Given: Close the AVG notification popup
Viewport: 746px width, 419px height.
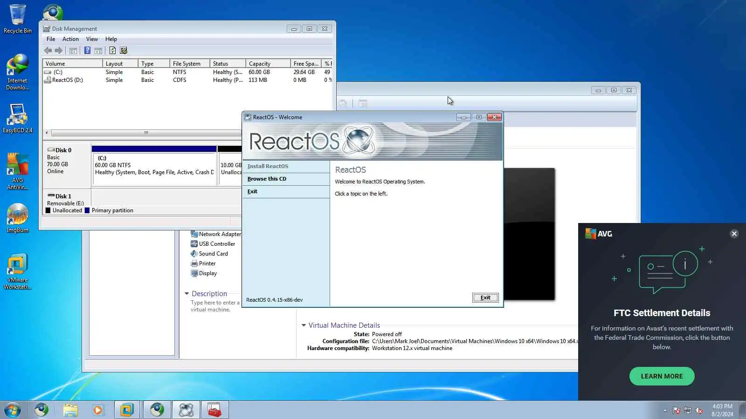Looking at the screenshot, I should click(x=734, y=234).
